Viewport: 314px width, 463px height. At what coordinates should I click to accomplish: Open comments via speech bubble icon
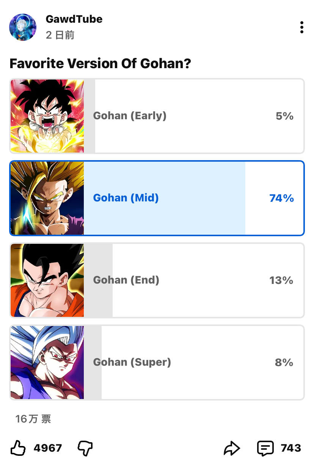click(x=265, y=448)
